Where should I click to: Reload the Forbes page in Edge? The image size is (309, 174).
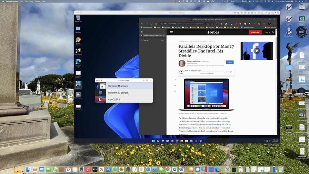[152, 24]
